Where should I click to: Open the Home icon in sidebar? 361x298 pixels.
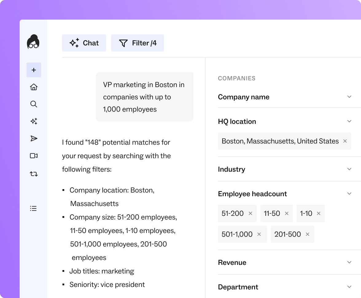tap(34, 87)
